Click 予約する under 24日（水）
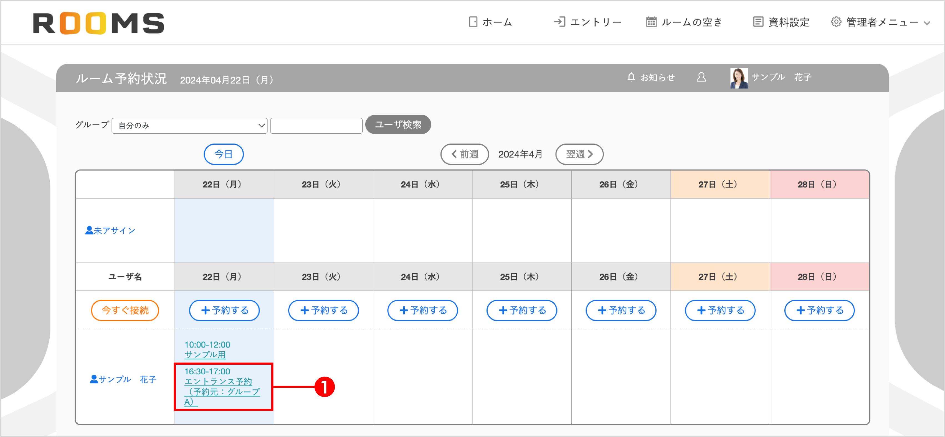Image resolution: width=945 pixels, height=437 pixels. click(423, 310)
